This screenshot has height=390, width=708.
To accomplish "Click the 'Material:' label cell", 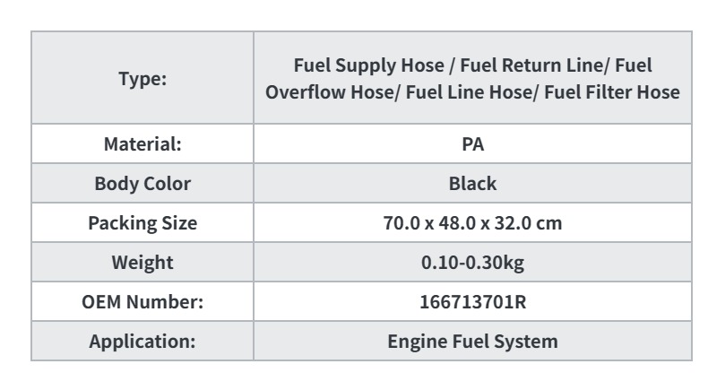I will tap(143, 143).
